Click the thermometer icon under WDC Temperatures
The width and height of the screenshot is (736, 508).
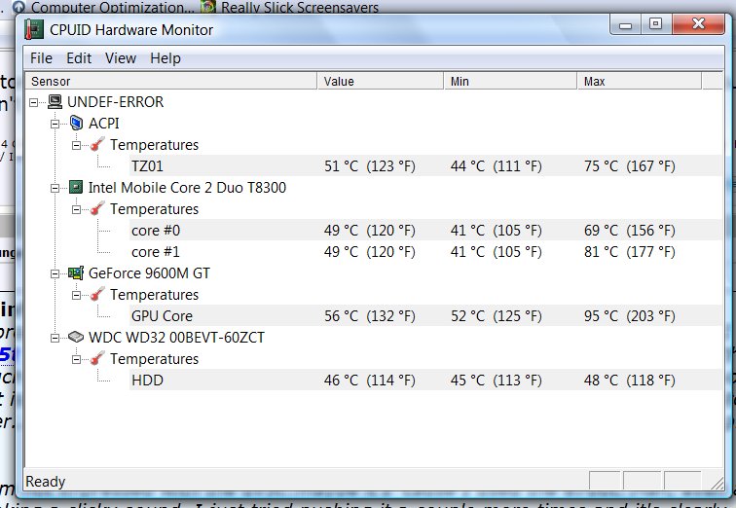point(97,359)
